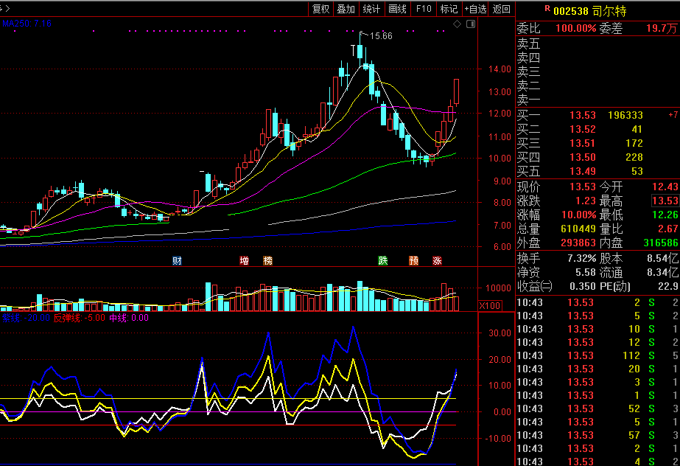Screen dimensions: 680x466
Task: Click the latest red candlestick on chart
Action: [x=456, y=92]
